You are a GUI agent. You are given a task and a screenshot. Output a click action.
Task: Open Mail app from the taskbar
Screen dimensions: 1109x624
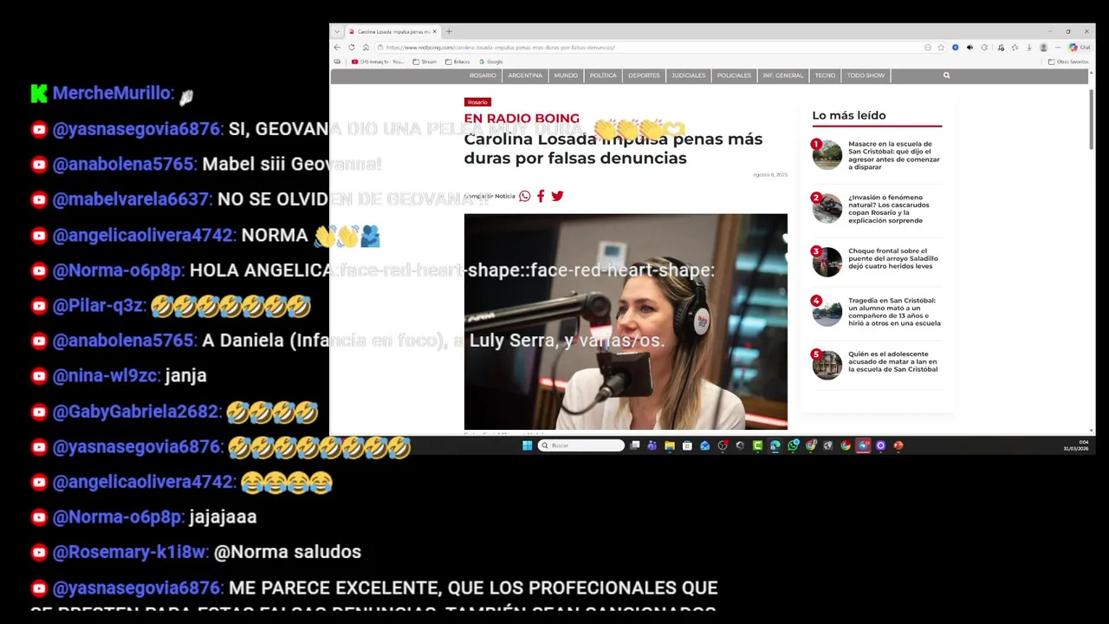(x=704, y=445)
